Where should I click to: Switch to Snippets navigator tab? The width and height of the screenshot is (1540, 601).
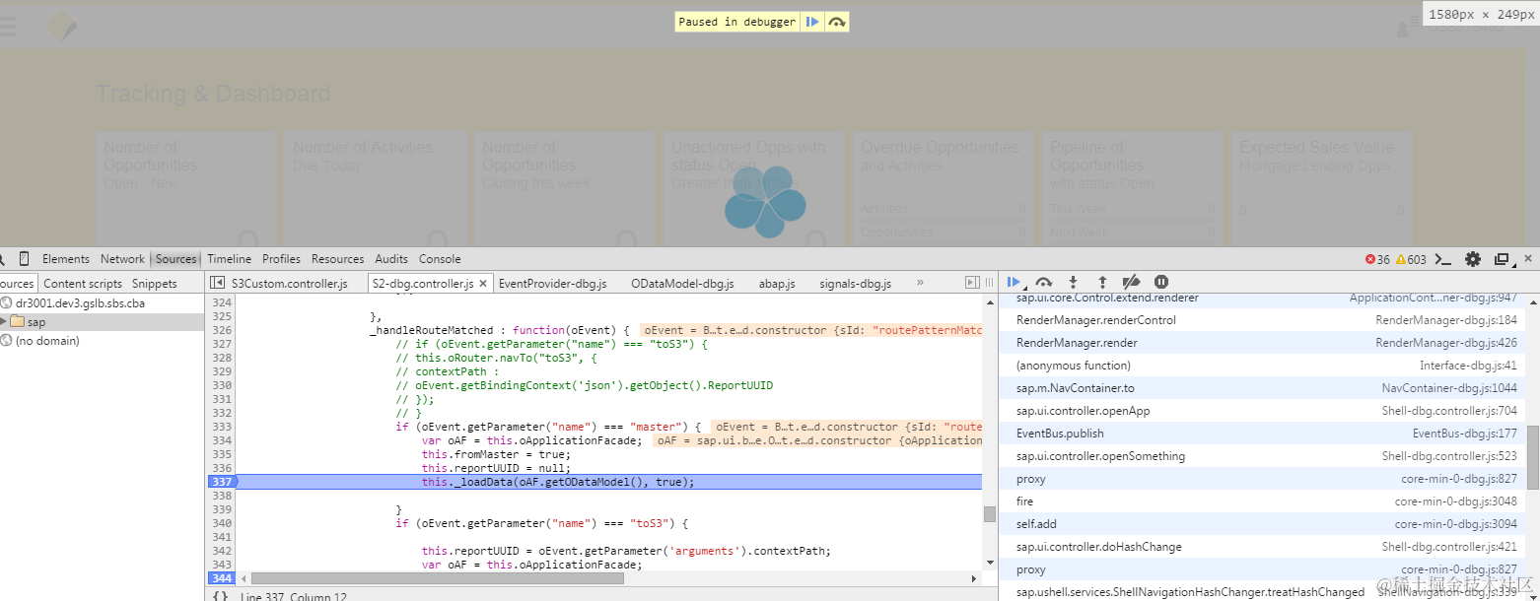click(155, 284)
